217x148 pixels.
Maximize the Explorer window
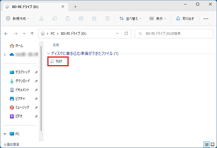(198, 4)
